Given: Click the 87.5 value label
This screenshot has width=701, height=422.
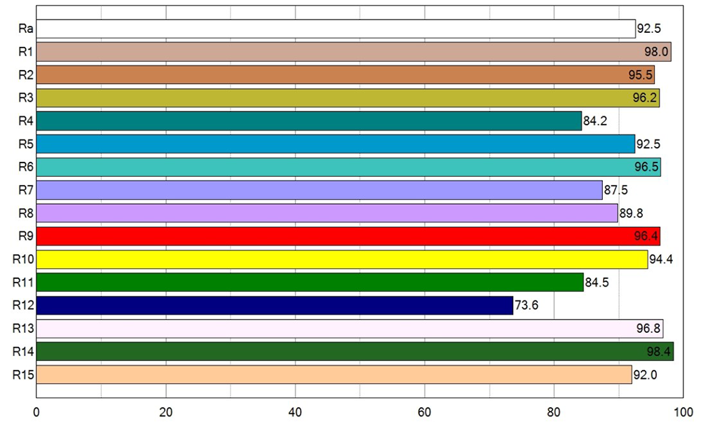Looking at the screenshot, I should [x=616, y=190].
